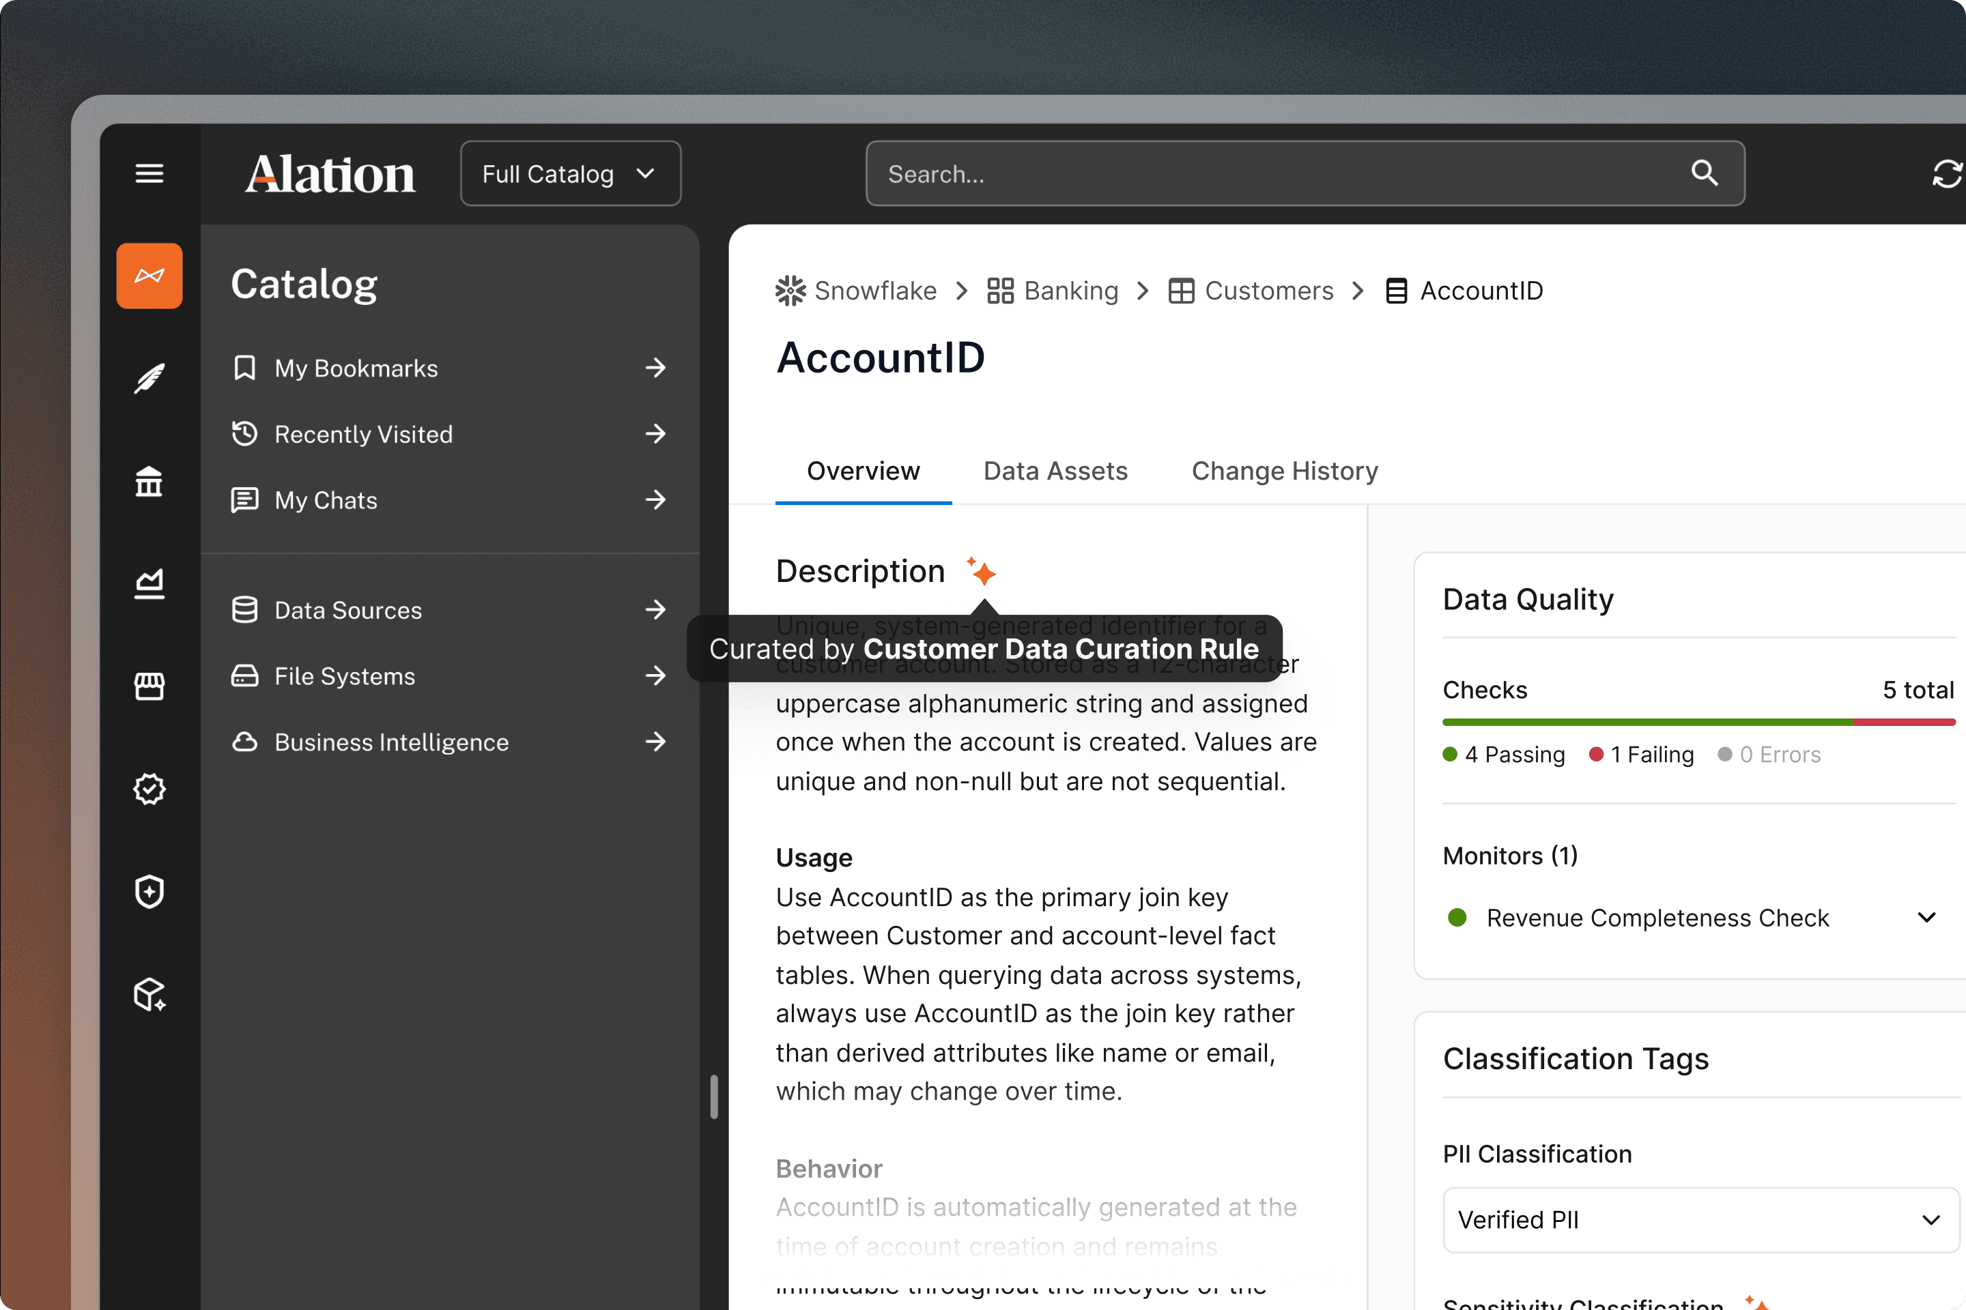
Task: Click the AccountID column icon
Action: [1396, 291]
